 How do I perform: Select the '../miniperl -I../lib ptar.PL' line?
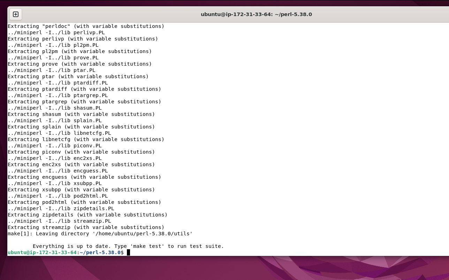coord(52,70)
